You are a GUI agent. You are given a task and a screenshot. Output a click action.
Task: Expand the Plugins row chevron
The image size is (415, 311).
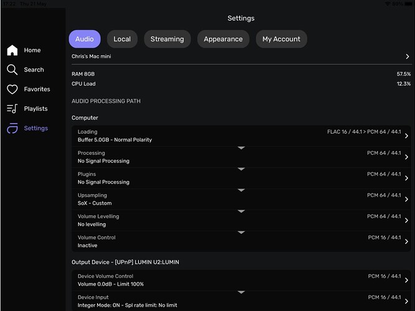(406, 178)
